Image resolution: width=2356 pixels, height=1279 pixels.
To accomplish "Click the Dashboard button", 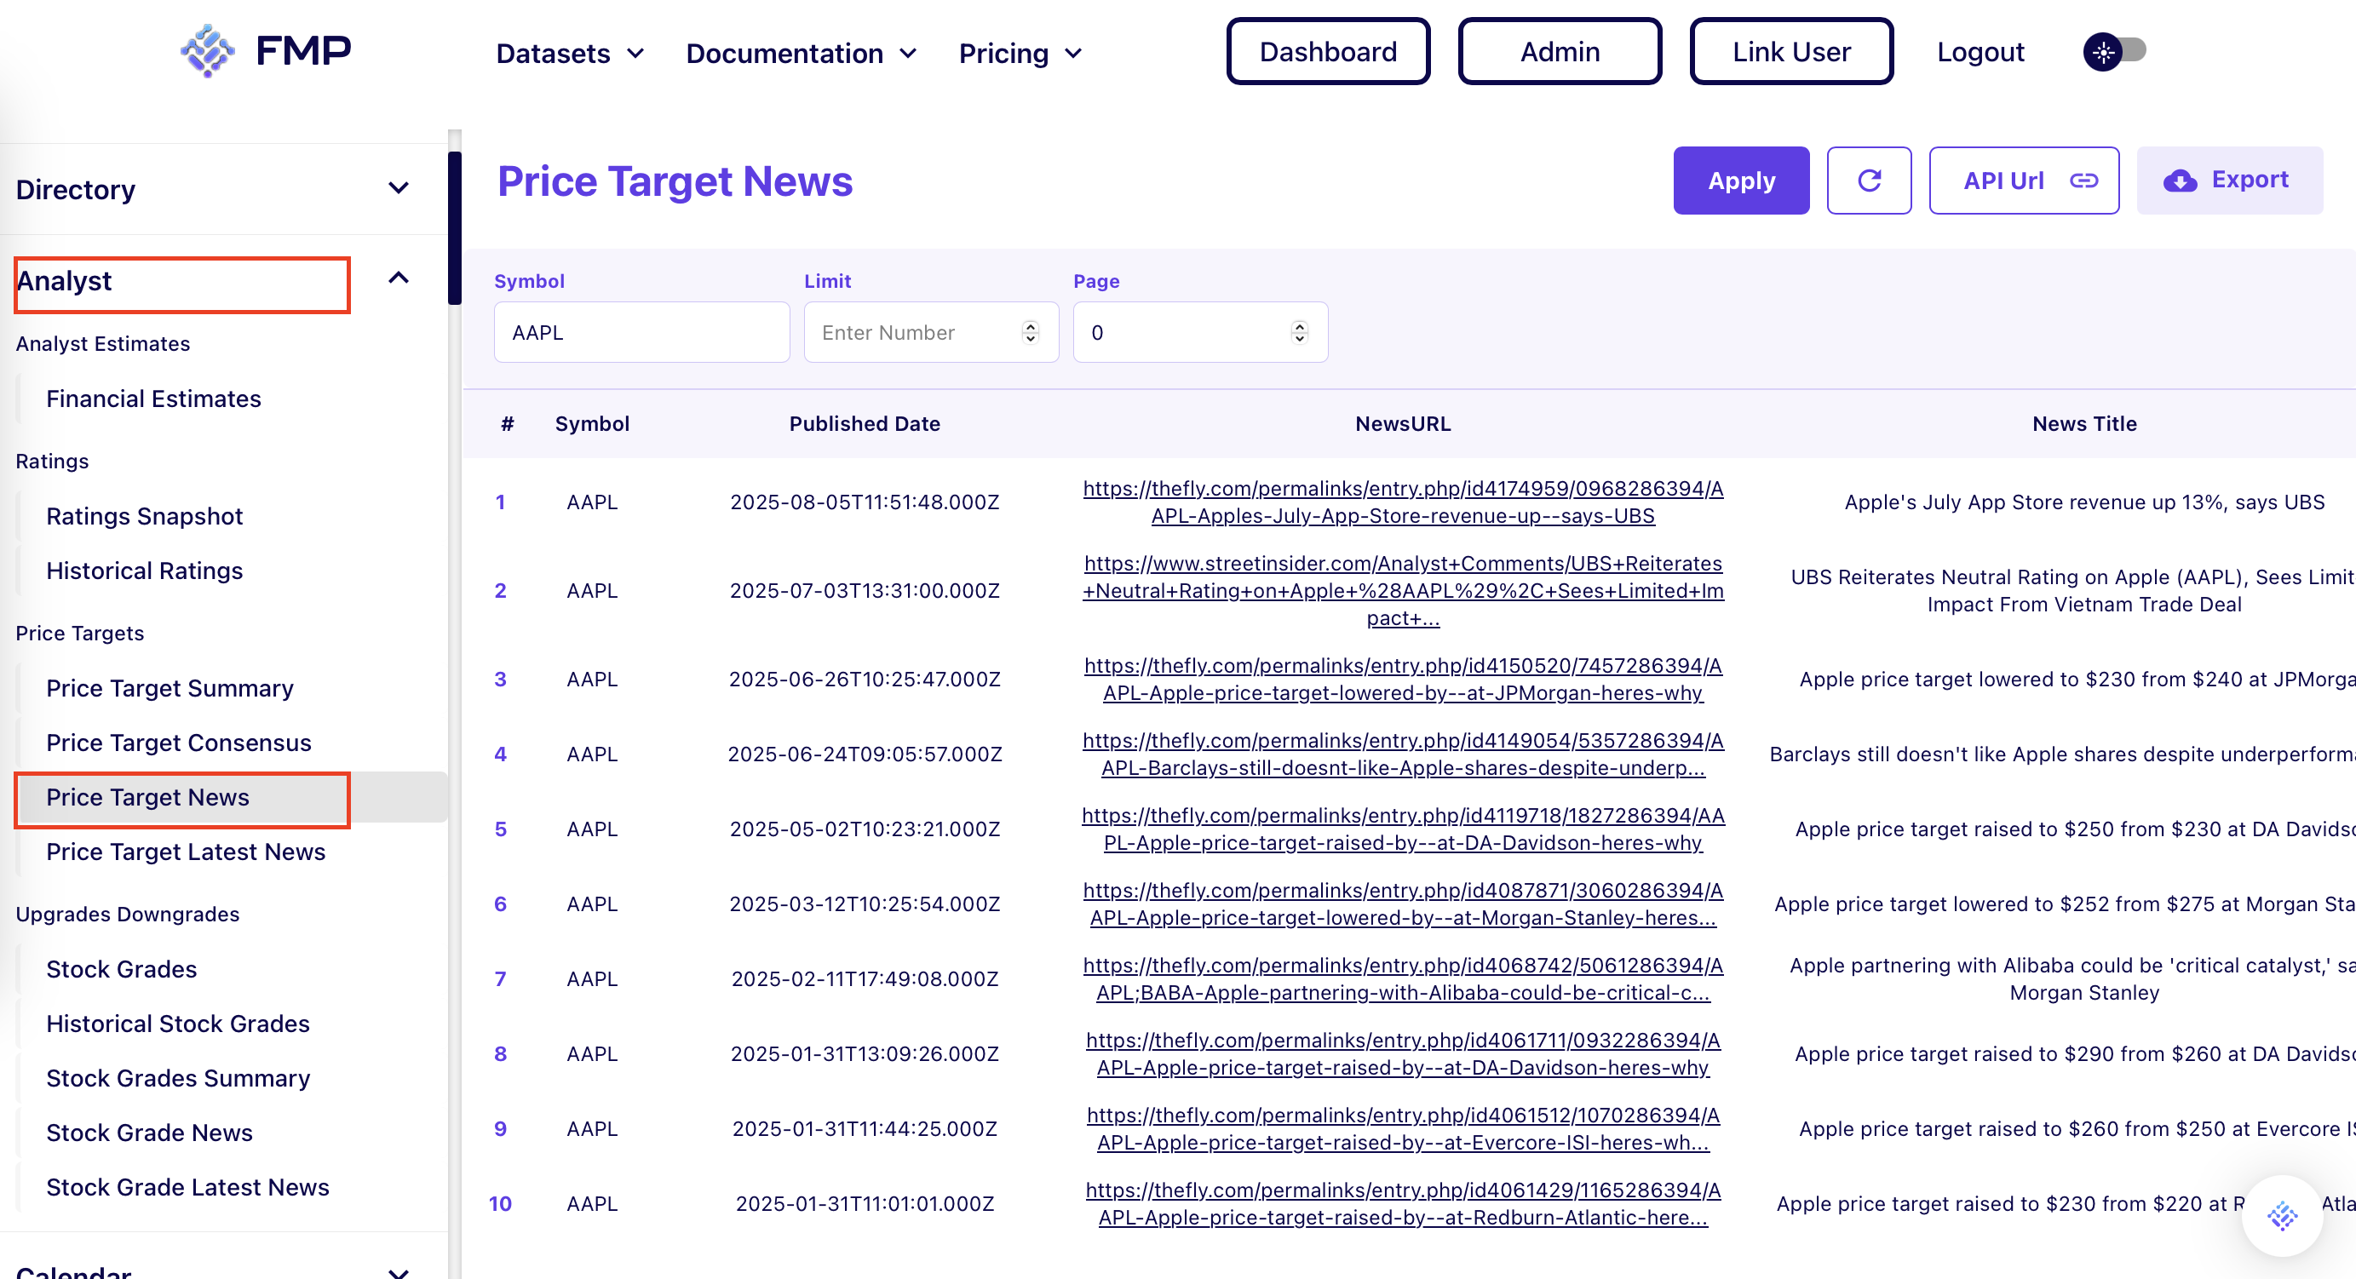I will pyautogui.click(x=1328, y=51).
